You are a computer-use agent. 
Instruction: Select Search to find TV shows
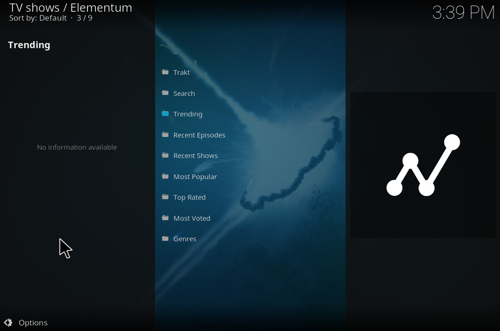click(184, 93)
